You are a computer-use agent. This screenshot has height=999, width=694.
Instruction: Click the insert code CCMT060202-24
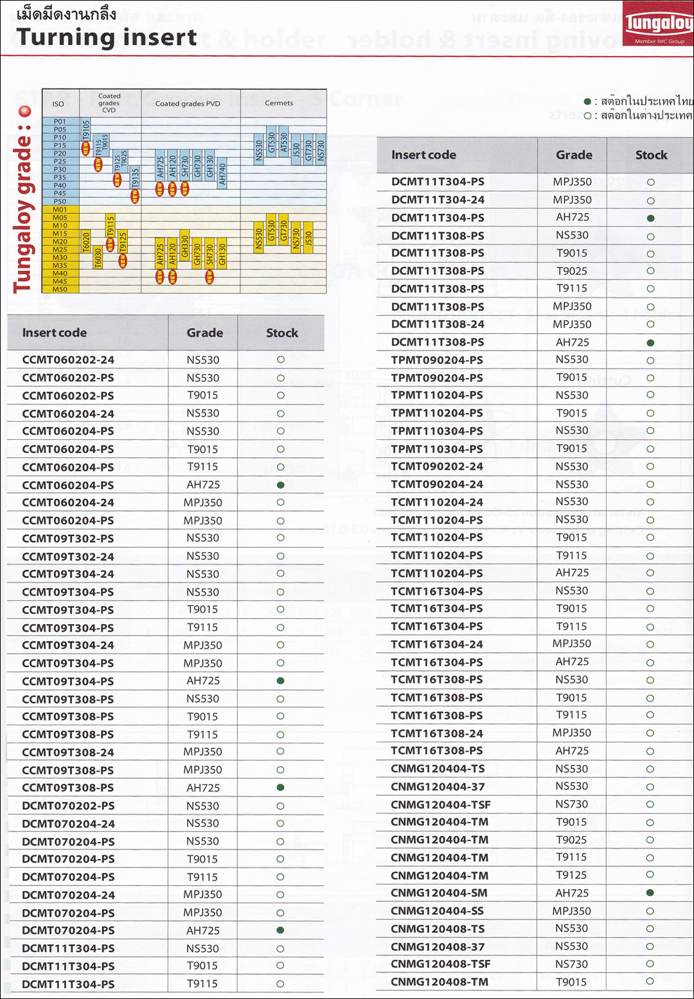tap(68, 360)
